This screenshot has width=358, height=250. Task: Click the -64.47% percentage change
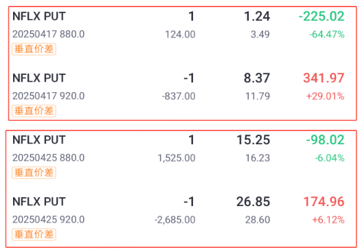(x=327, y=34)
